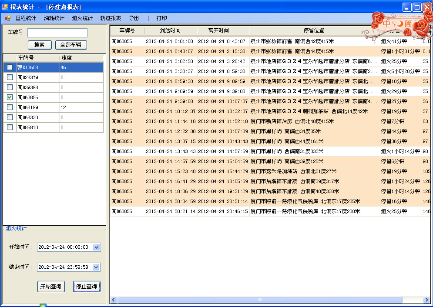Select 导出 from the menu bar
The image size is (433, 307).
(x=134, y=18)
